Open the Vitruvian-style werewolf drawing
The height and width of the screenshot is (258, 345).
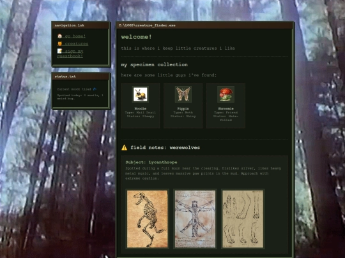pos(195,219)
